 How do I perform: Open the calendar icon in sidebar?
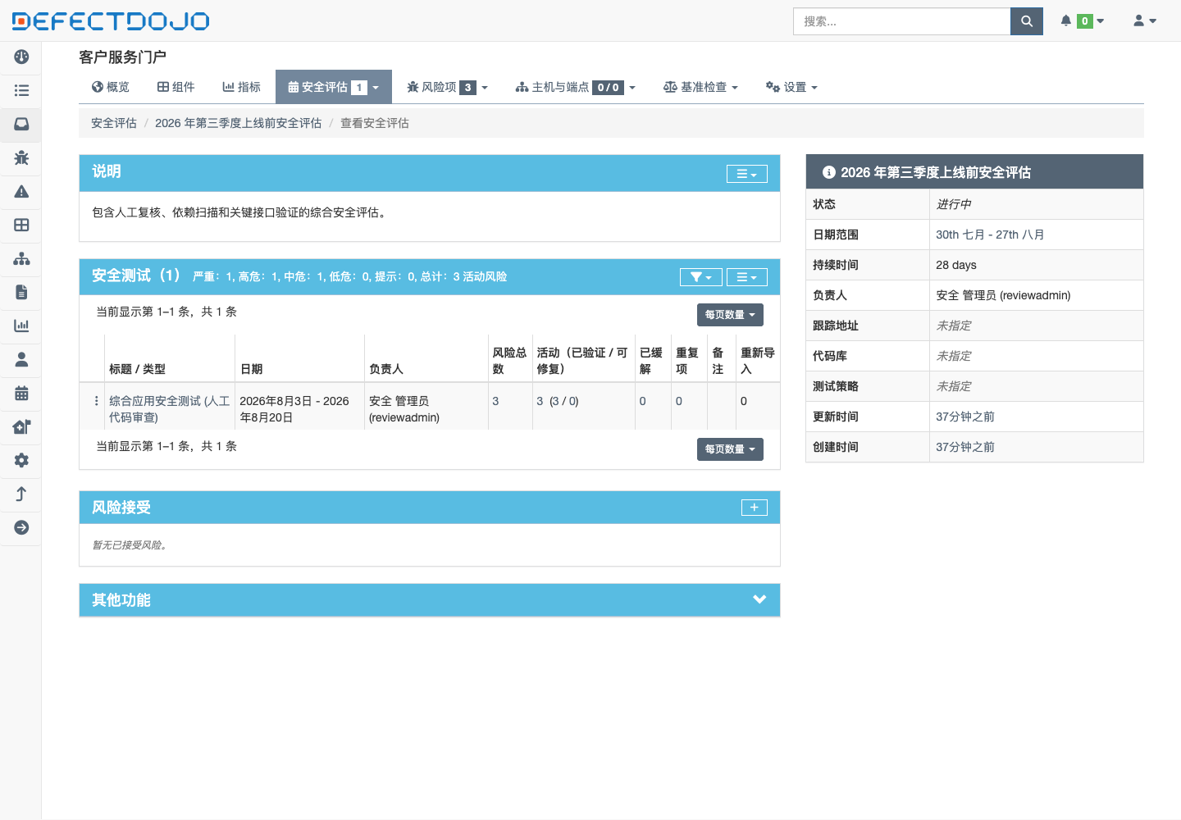[21, 393]
